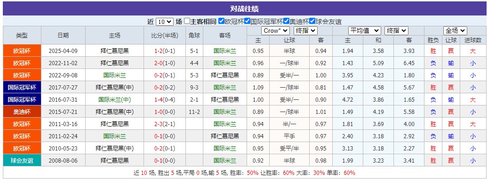The width and height of the screenshot is (488, 180).
Task: Click handicap 半球 in 2025-04-09 row
Action: coord(289,51)
